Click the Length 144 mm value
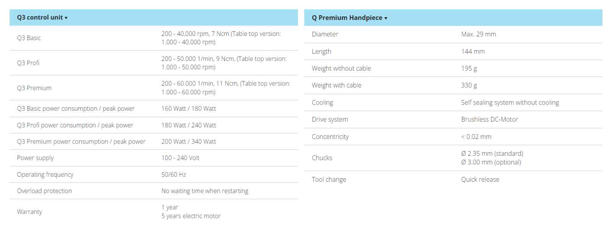The width and height of the screenshot is (612, 229). 473,51
